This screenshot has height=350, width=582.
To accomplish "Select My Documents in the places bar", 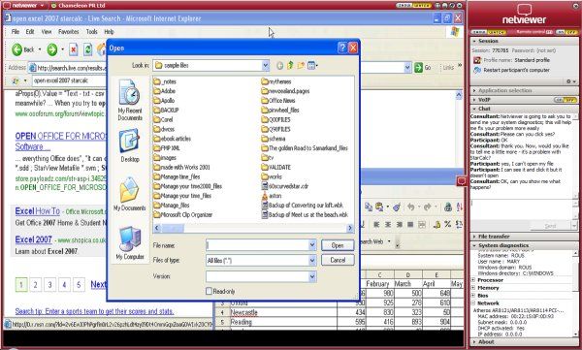I will (x=130, y=194).
